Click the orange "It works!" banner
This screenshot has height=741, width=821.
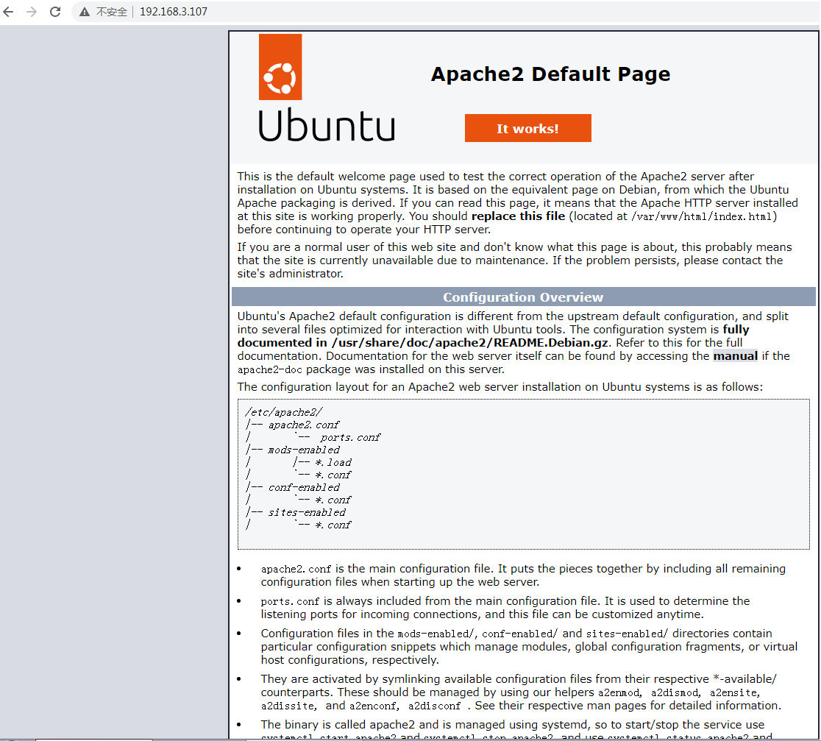click(527, 128)
